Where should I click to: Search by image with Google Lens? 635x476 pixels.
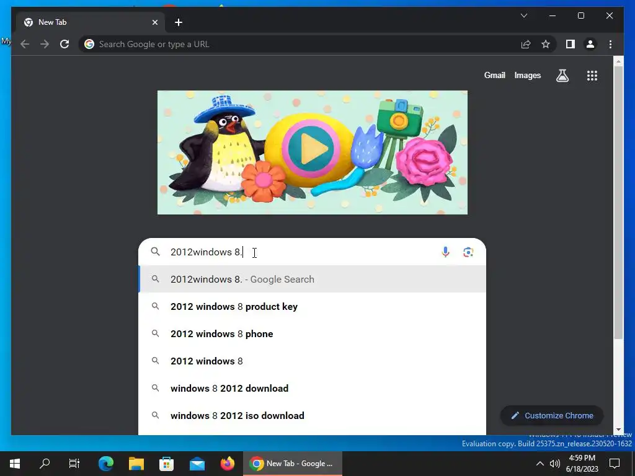pyautogui.click(x=468, y=252)
